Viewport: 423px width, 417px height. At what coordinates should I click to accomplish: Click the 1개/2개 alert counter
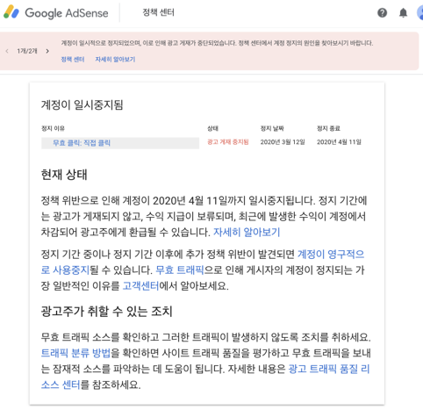[27, 51]
